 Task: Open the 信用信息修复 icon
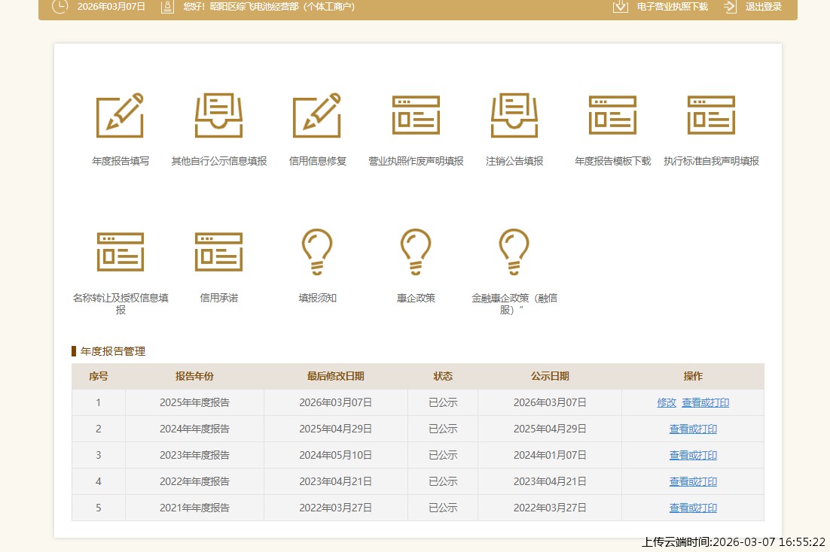click(x=317, y=116)
